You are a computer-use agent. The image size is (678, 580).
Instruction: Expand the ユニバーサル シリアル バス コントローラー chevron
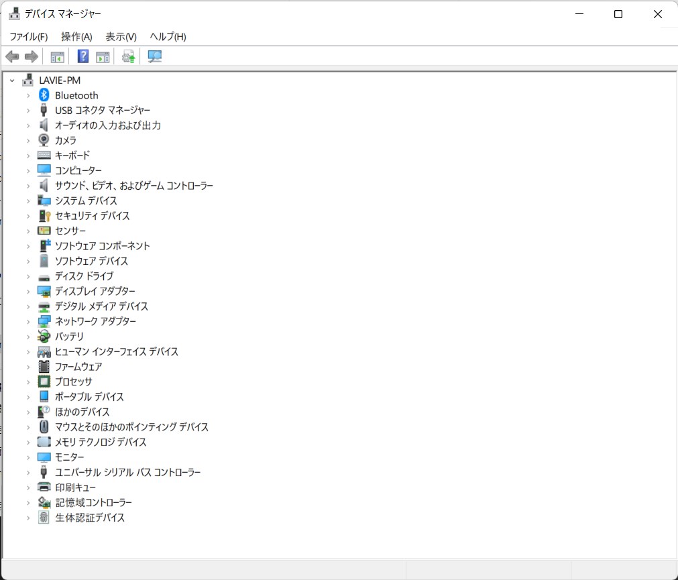click(x=28, y=473)
